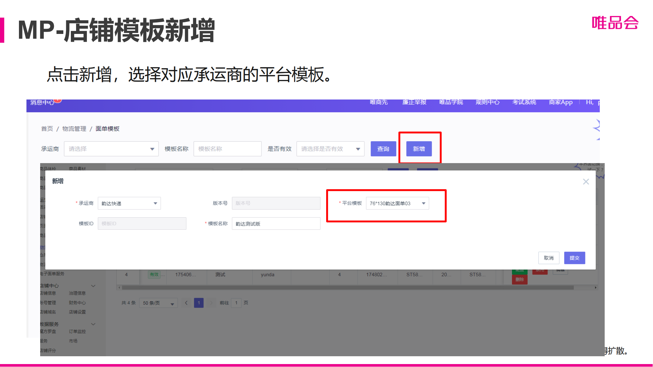Open 消息中心 in the top bar
The width and height of the screenshot is (653, 367).
(x=42, y=102)
